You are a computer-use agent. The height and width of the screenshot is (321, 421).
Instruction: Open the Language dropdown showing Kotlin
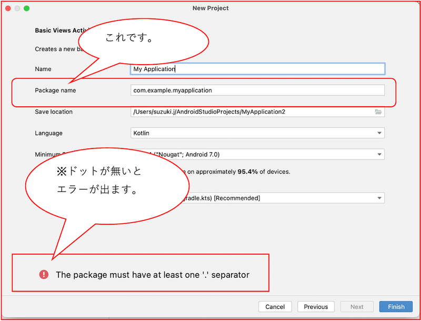tap(258, 133)
